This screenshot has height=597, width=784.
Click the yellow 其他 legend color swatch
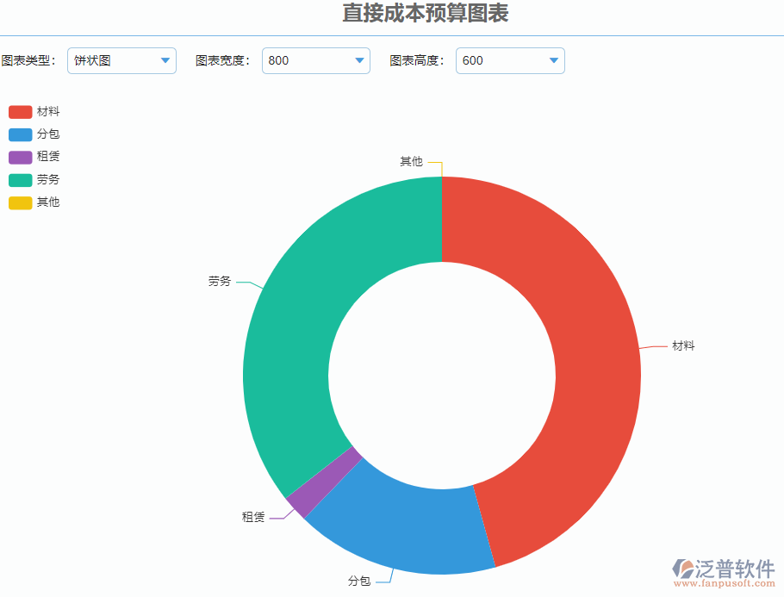[21, 202]
